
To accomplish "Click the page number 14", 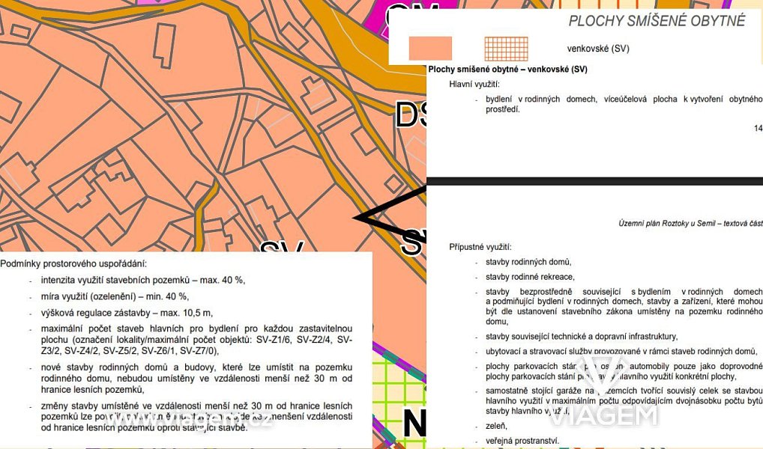I will pos(759,128).
